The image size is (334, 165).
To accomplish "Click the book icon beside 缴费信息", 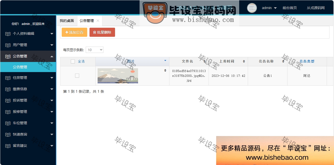I will point(8,89).
